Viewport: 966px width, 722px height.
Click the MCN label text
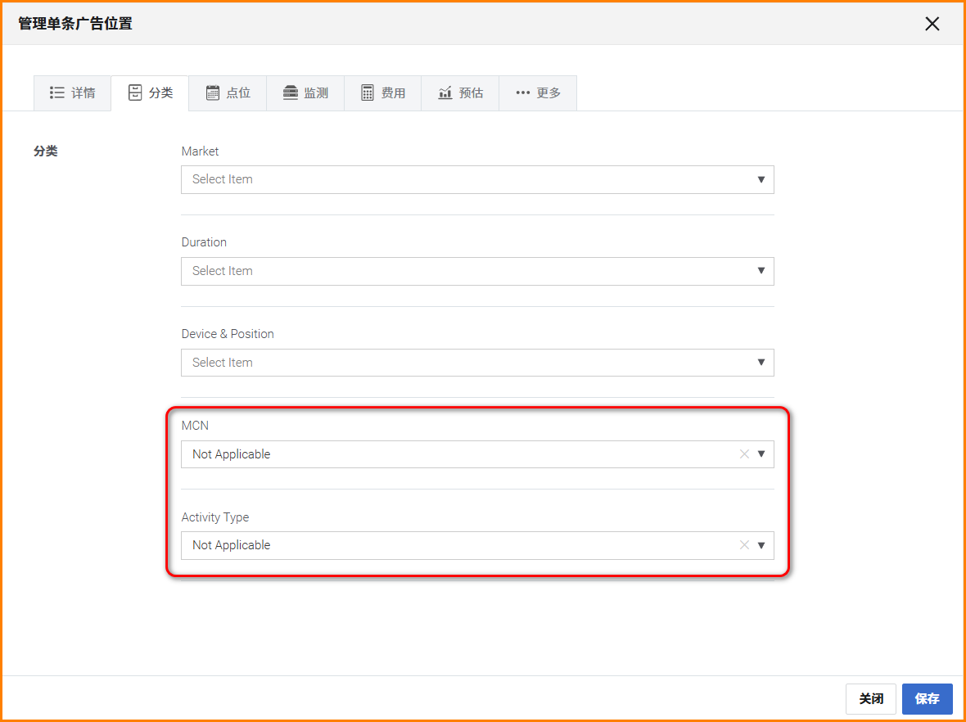click(195, 426)
